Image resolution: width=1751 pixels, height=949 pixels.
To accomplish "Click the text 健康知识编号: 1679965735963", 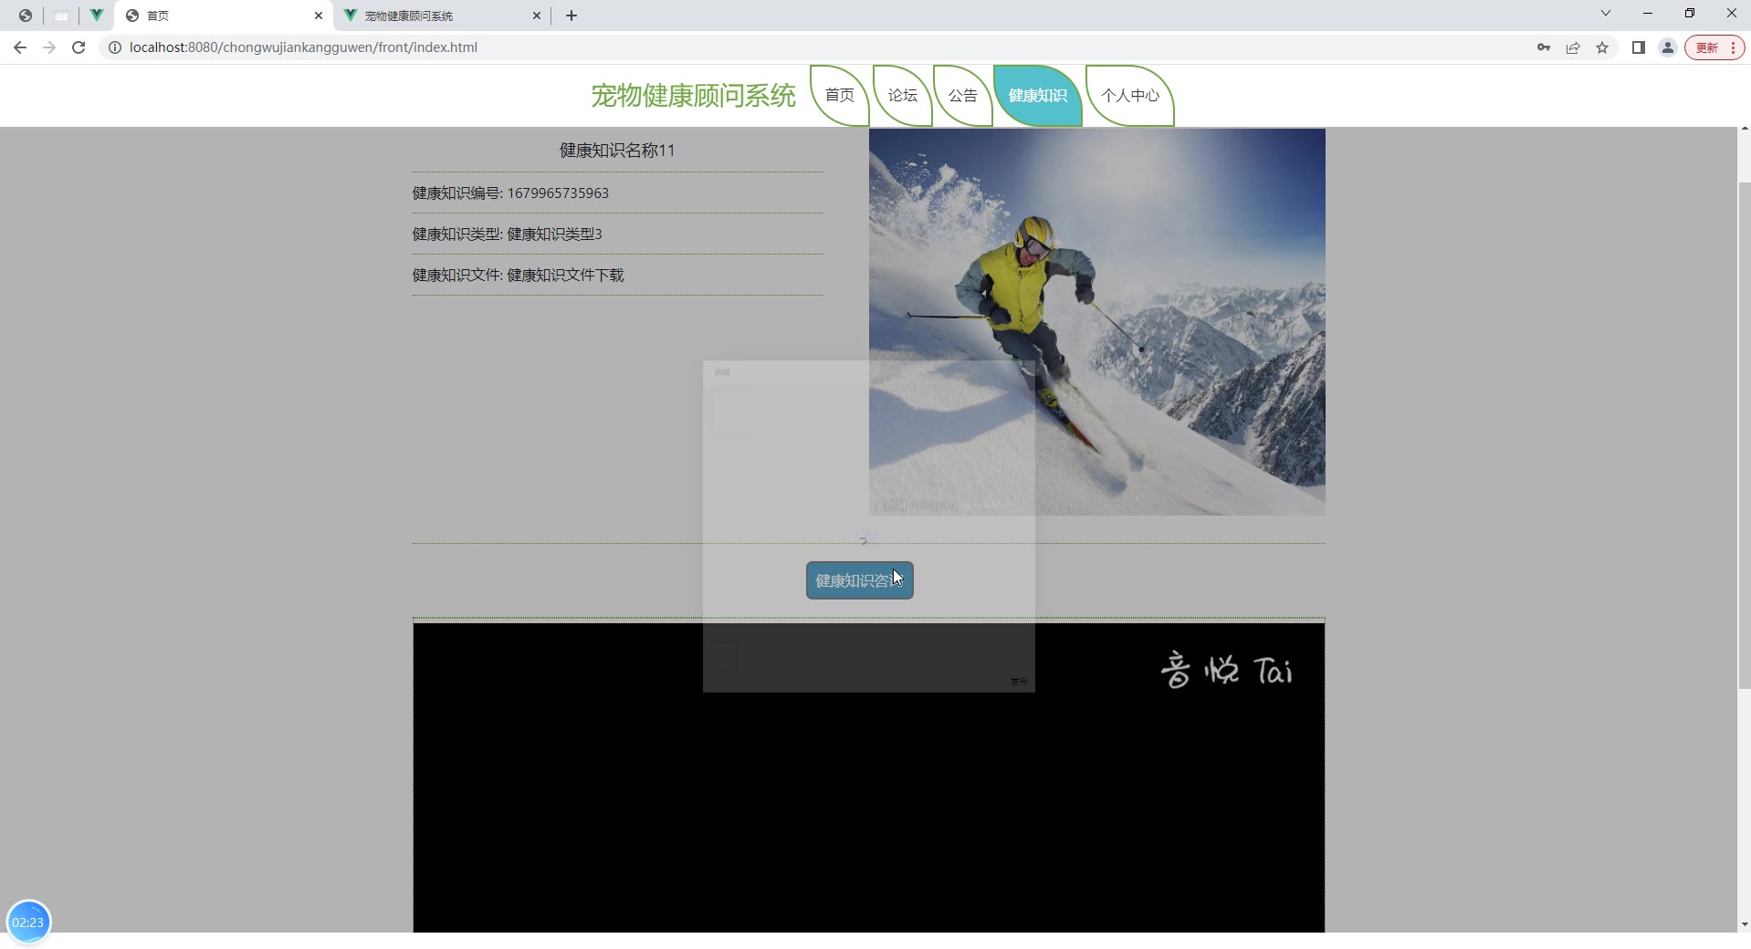I will pyautogui.click(x=510, y=193).
